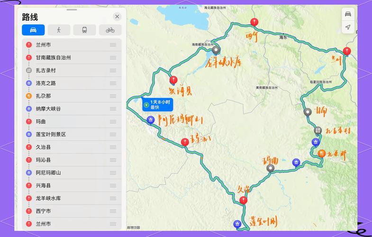This screenshot has height=237, width=372.
Task: Click the driving map mode icon top right
Action: (348, 14)
